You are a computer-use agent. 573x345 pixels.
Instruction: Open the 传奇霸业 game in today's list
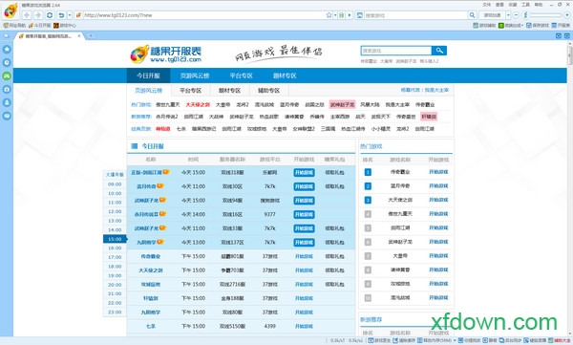tap(151, 256)
